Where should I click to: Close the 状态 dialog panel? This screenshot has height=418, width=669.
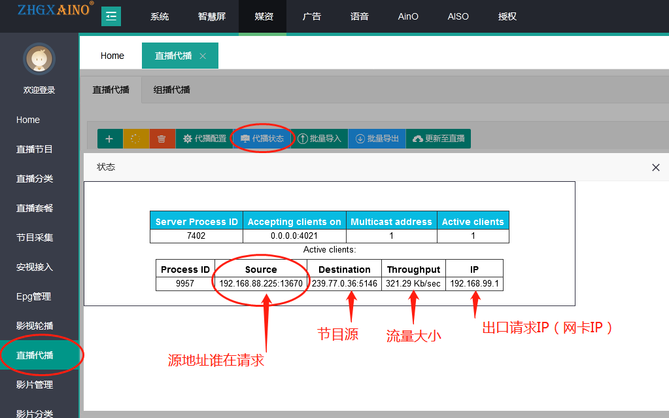click(x=656, y=167)
